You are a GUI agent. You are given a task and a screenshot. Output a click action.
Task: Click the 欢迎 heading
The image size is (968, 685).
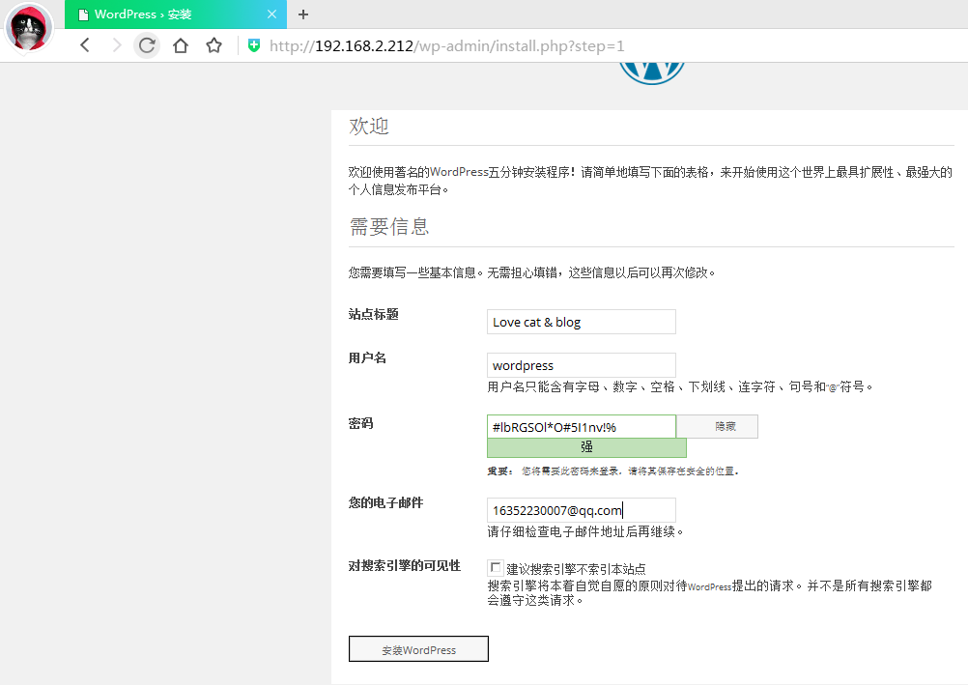tap(369, 126)
